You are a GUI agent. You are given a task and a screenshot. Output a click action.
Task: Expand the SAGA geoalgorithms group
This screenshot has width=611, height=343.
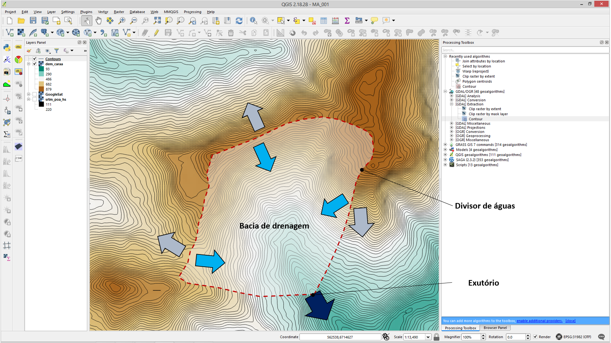(x=445, y=160)
